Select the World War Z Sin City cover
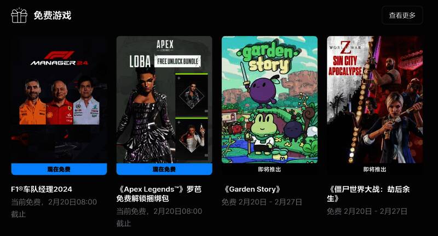Viewport: 438px width, 236px height. pos(375,99)
